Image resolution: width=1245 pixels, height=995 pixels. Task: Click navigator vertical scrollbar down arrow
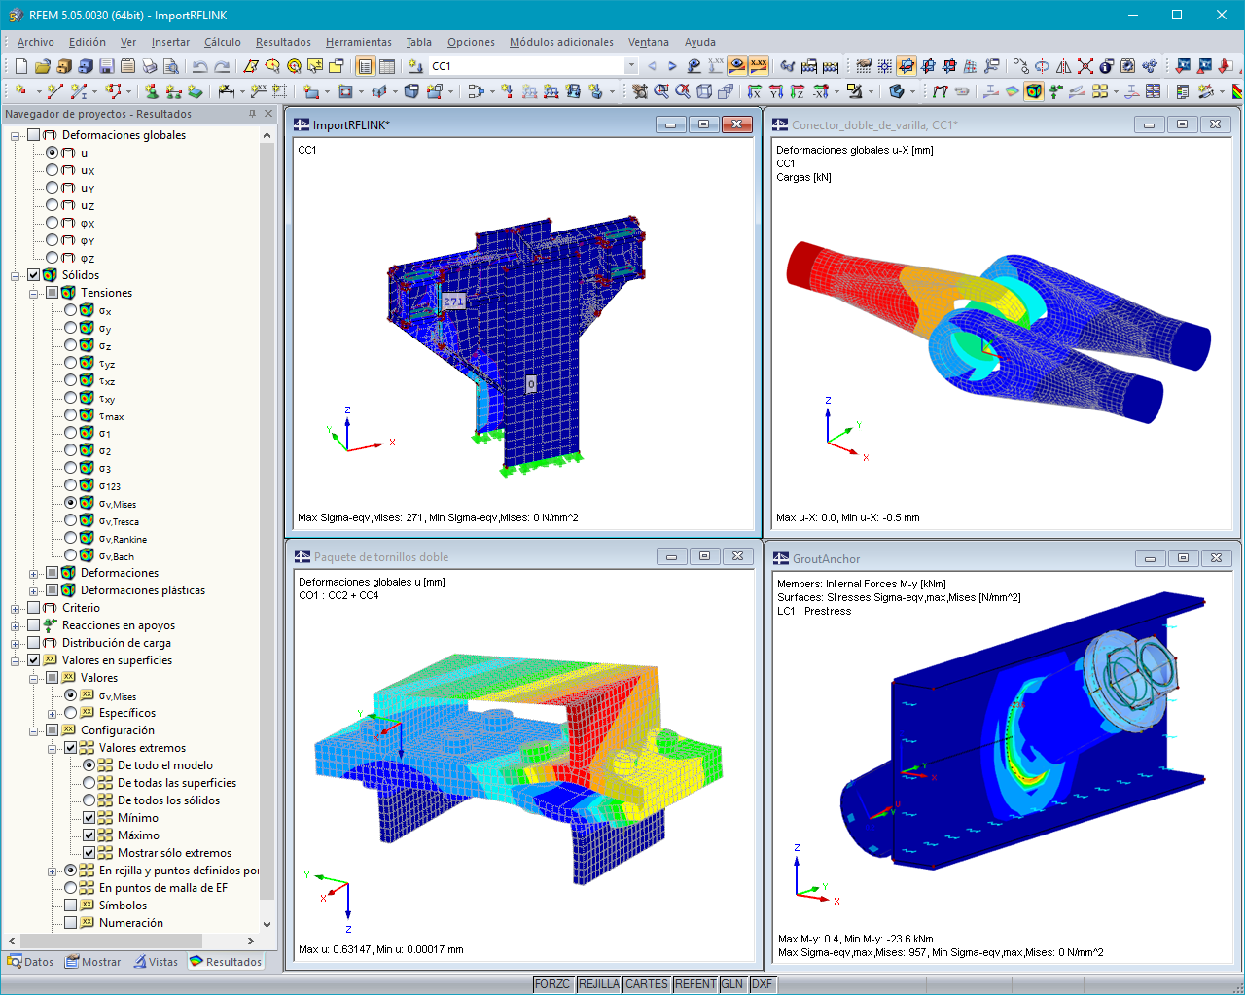point(267,925)
